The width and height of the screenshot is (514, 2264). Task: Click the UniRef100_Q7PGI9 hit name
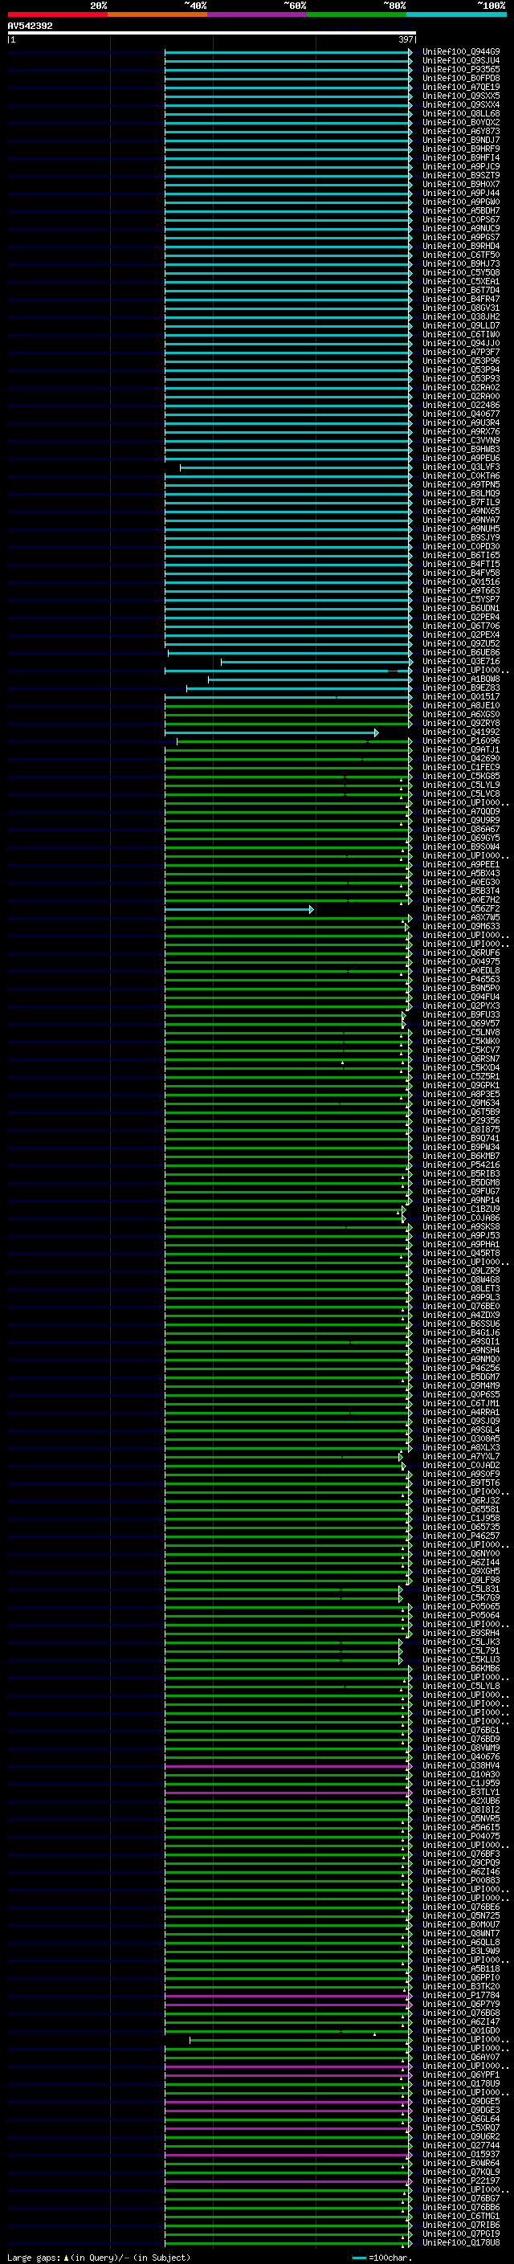pos(461,2233)
